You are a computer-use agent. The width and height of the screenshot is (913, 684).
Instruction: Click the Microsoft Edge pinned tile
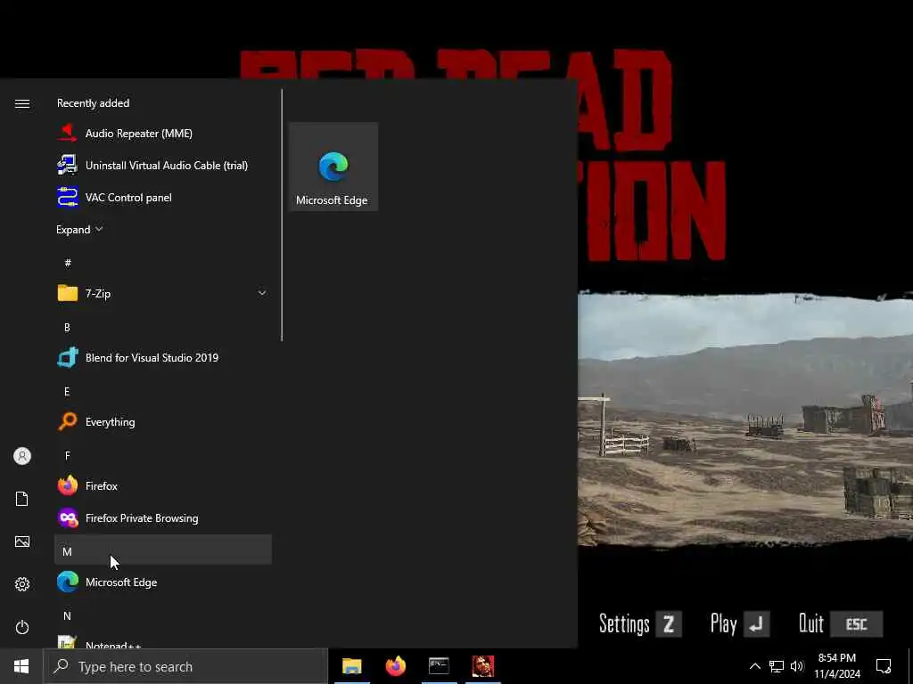tap(333, 167)
